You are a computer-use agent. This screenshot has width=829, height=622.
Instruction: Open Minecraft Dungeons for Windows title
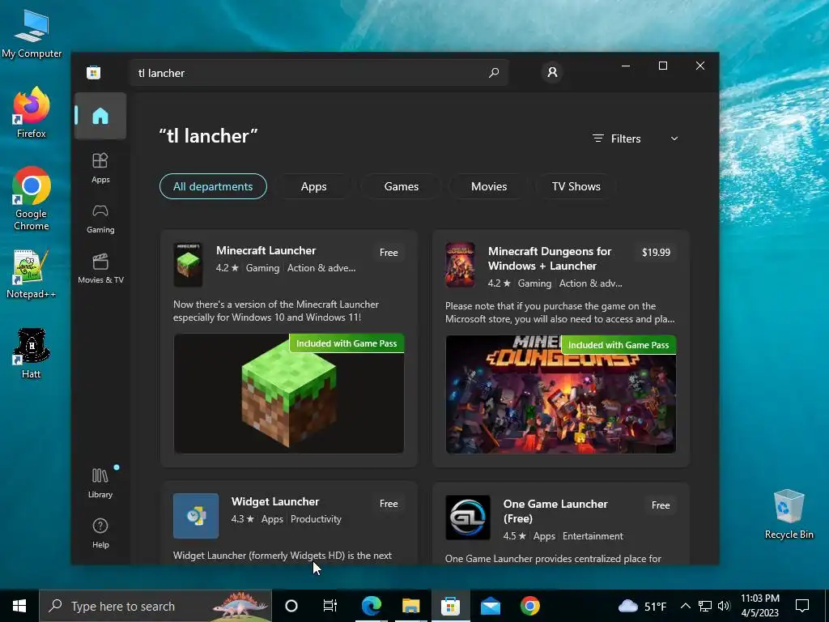coord(550,258)
